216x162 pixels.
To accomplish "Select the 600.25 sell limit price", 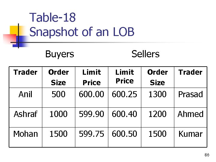I will (124, 94).
